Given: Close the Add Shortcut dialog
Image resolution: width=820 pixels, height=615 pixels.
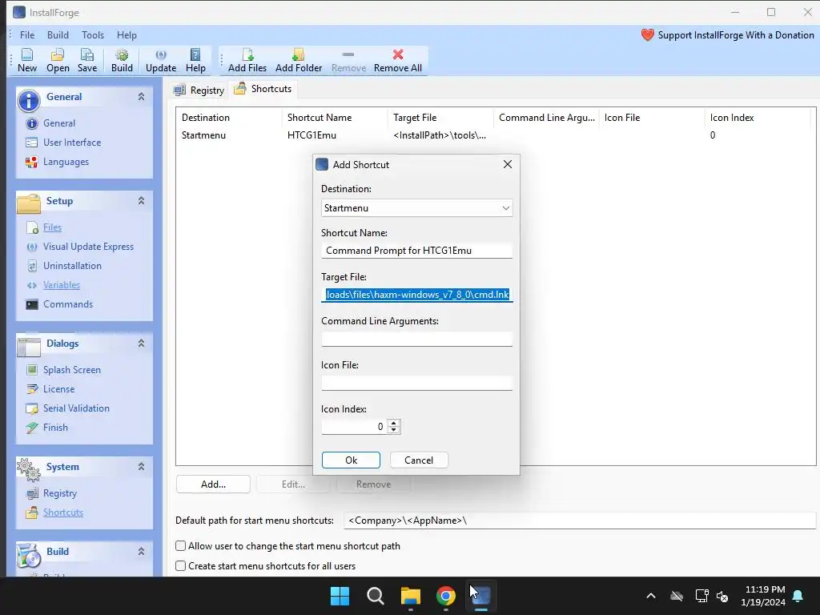Looking at the screenshot, I should [x=507, y=164].
